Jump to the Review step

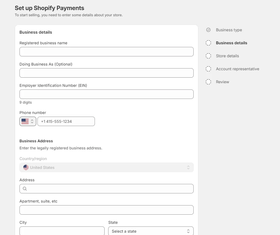click(222, 82)
